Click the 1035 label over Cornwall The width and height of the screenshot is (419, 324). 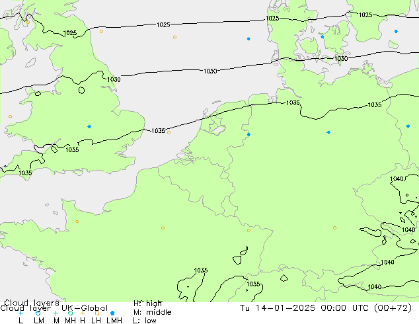[x=25, y=173]
